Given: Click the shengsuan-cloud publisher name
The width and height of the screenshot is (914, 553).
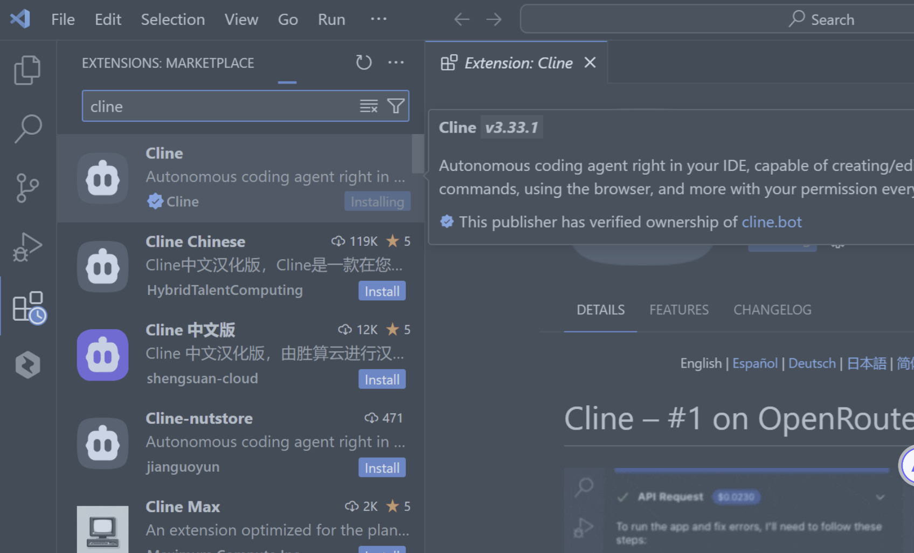Looking at the screenshot, I should pyautogui.click(x=202, y=378).
